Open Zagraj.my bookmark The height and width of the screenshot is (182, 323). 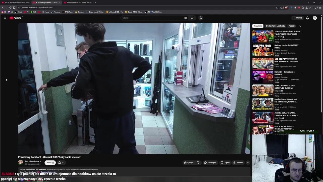point(80,12)
